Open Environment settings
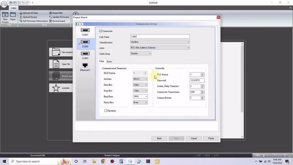The width and height of the screenshot is (293, 165). pyautogui.click(x=57, y=21)
